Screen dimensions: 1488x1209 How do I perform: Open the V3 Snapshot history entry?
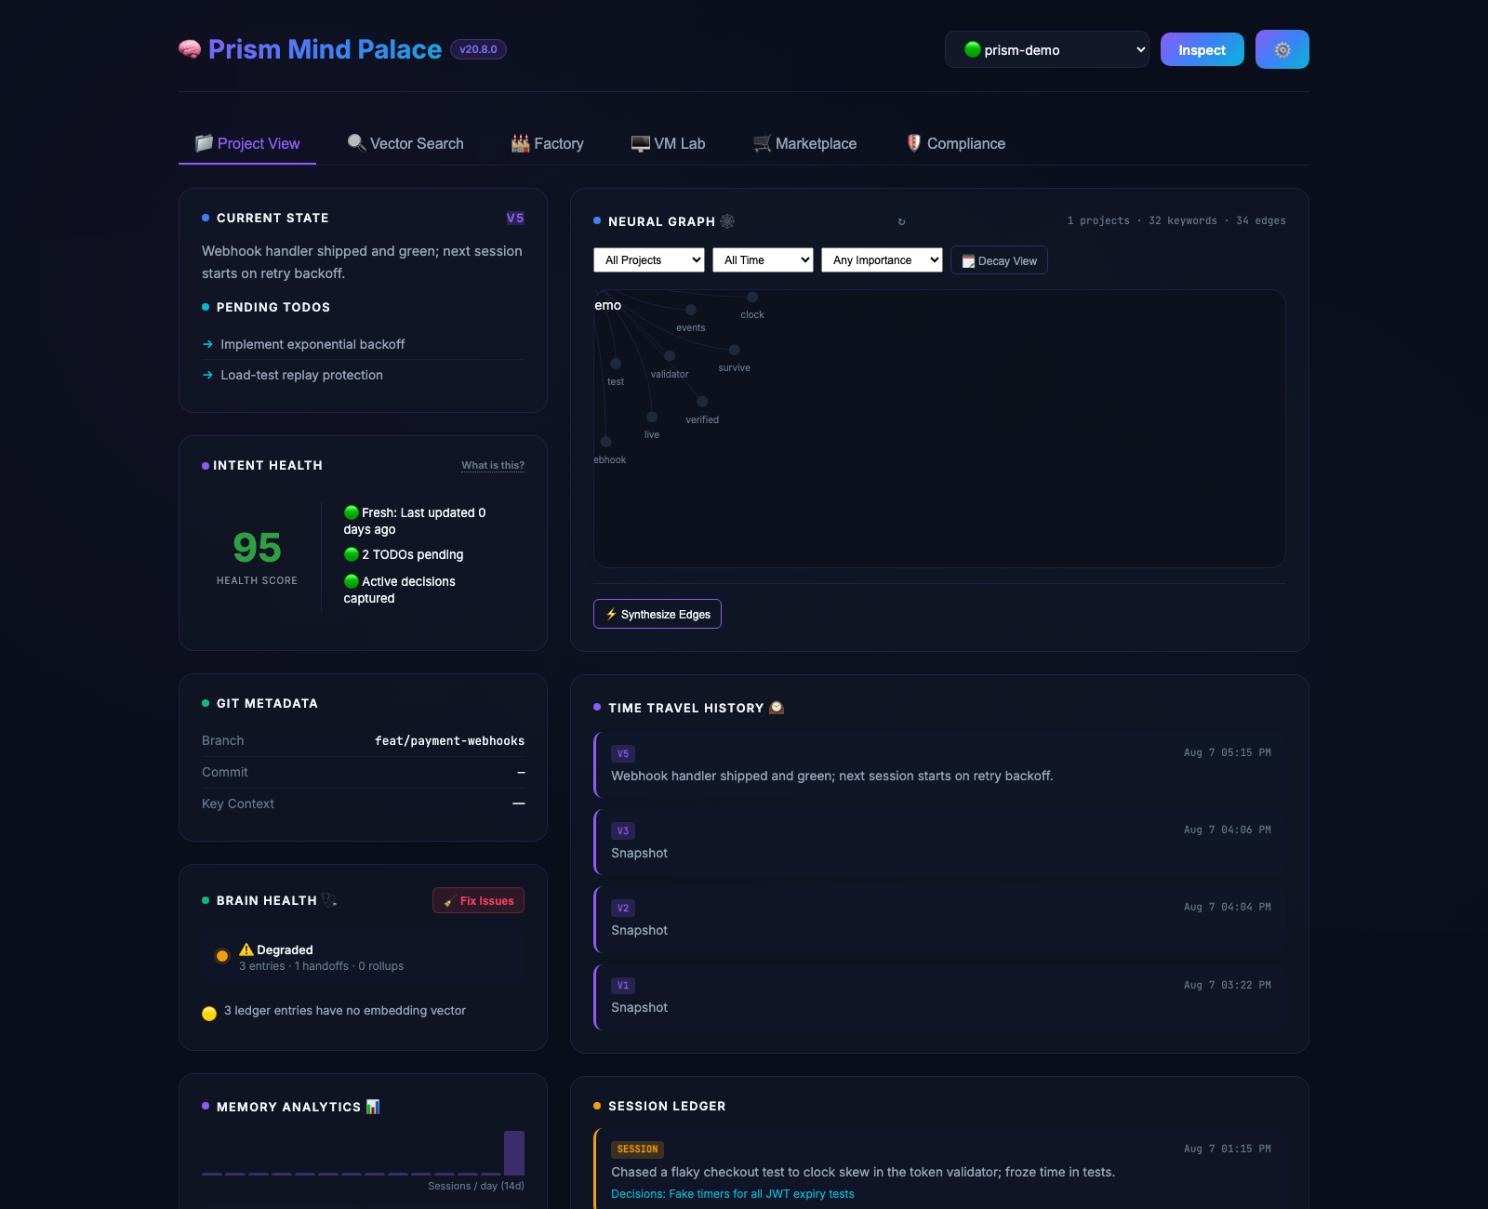coord(940,842)
